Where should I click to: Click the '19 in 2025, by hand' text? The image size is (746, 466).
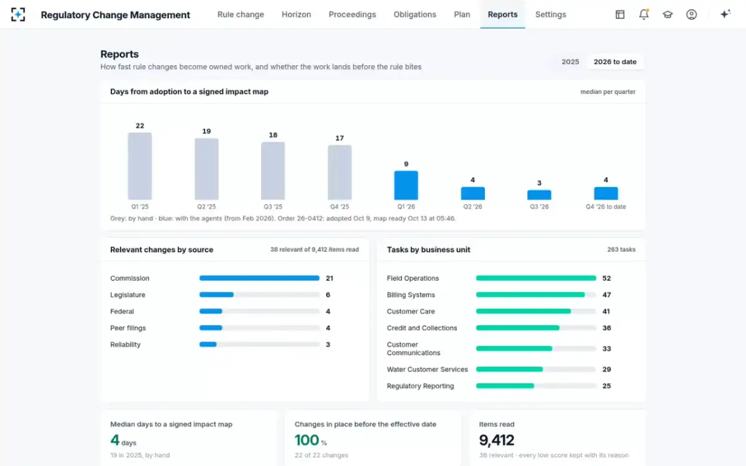tap(140, 455)
